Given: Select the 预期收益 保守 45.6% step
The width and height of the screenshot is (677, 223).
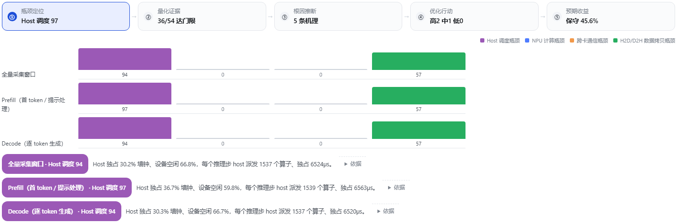Looking at the screenshot, I should [x=610, y=16].
